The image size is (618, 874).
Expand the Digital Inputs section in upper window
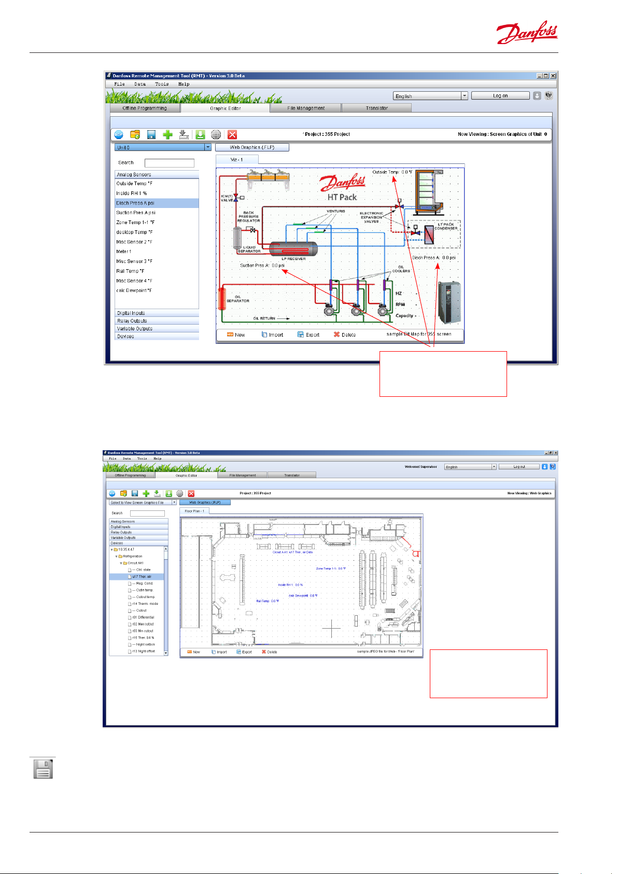157,313
